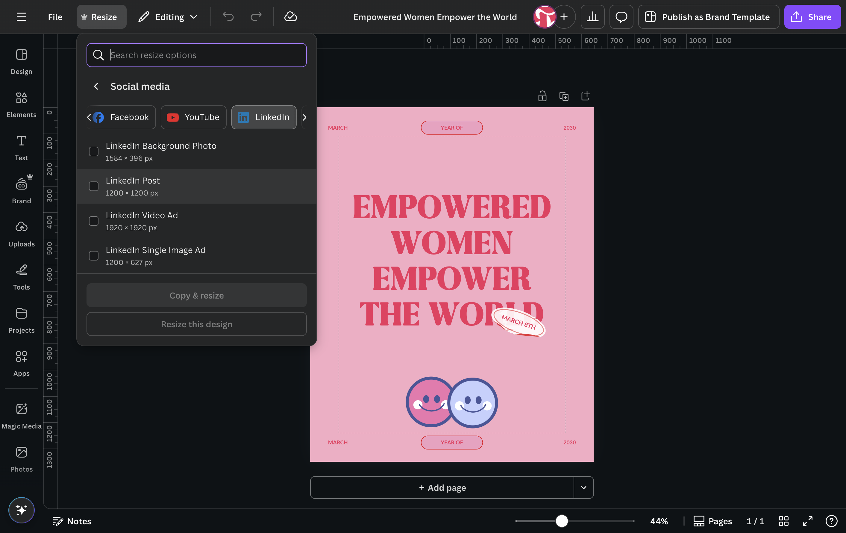Click the zoom slider handle
Image resolution: width=846 pixels, height=533 pixels.
pyautogui.click(x=561, y=521)
